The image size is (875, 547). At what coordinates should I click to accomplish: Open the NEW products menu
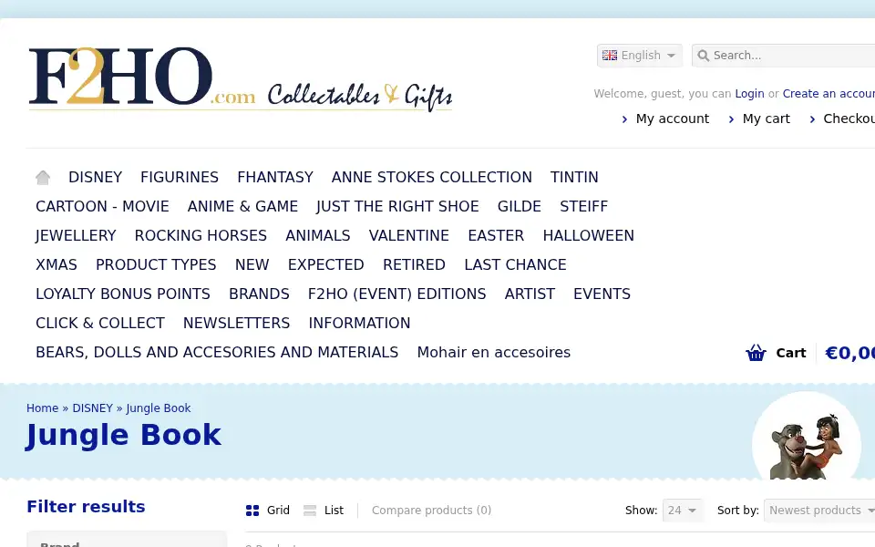(252, 264)
